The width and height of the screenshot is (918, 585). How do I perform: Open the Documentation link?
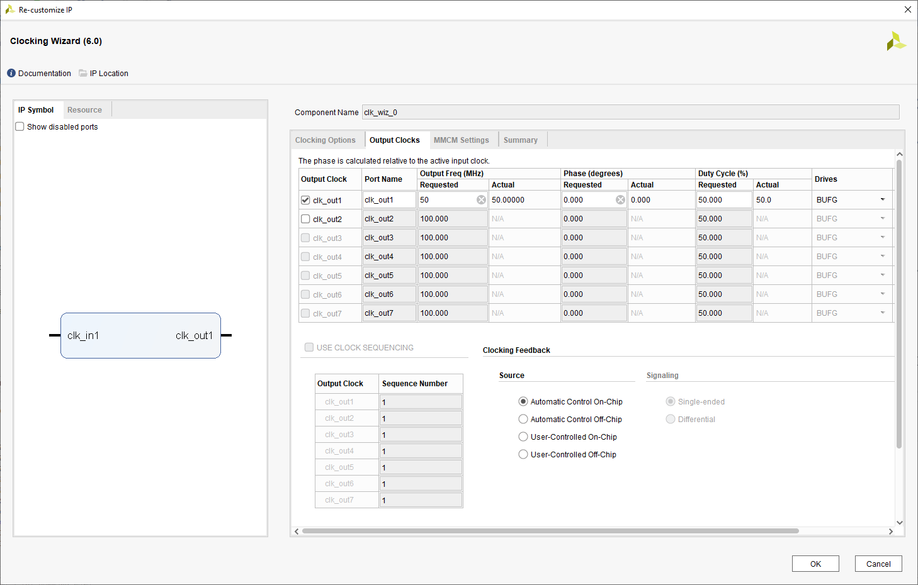45,74
